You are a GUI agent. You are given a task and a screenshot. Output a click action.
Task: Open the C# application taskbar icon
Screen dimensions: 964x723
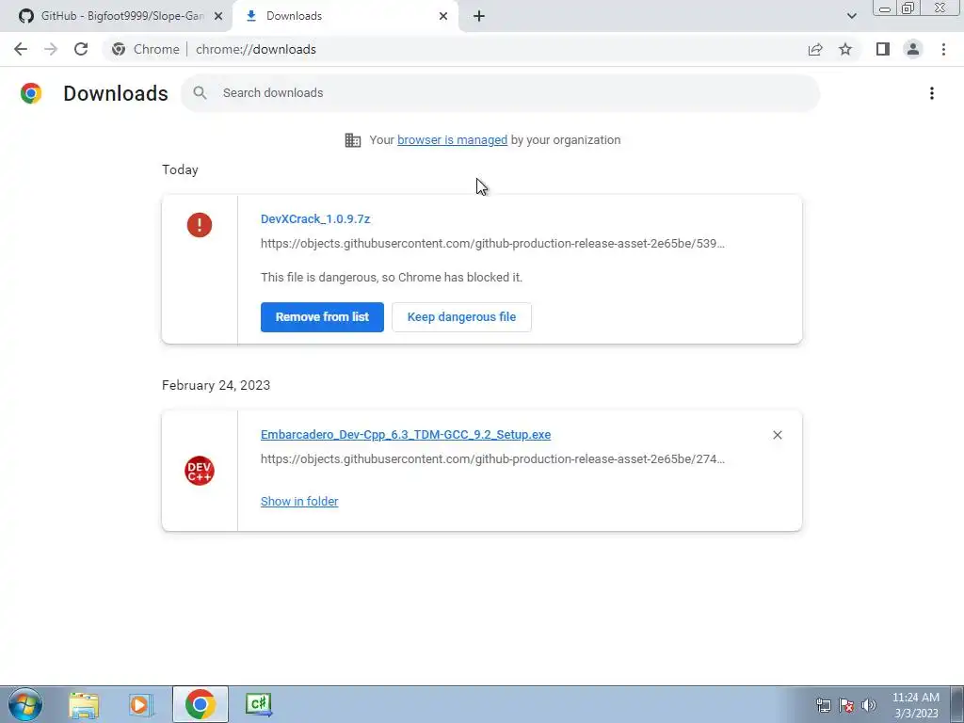258,704
